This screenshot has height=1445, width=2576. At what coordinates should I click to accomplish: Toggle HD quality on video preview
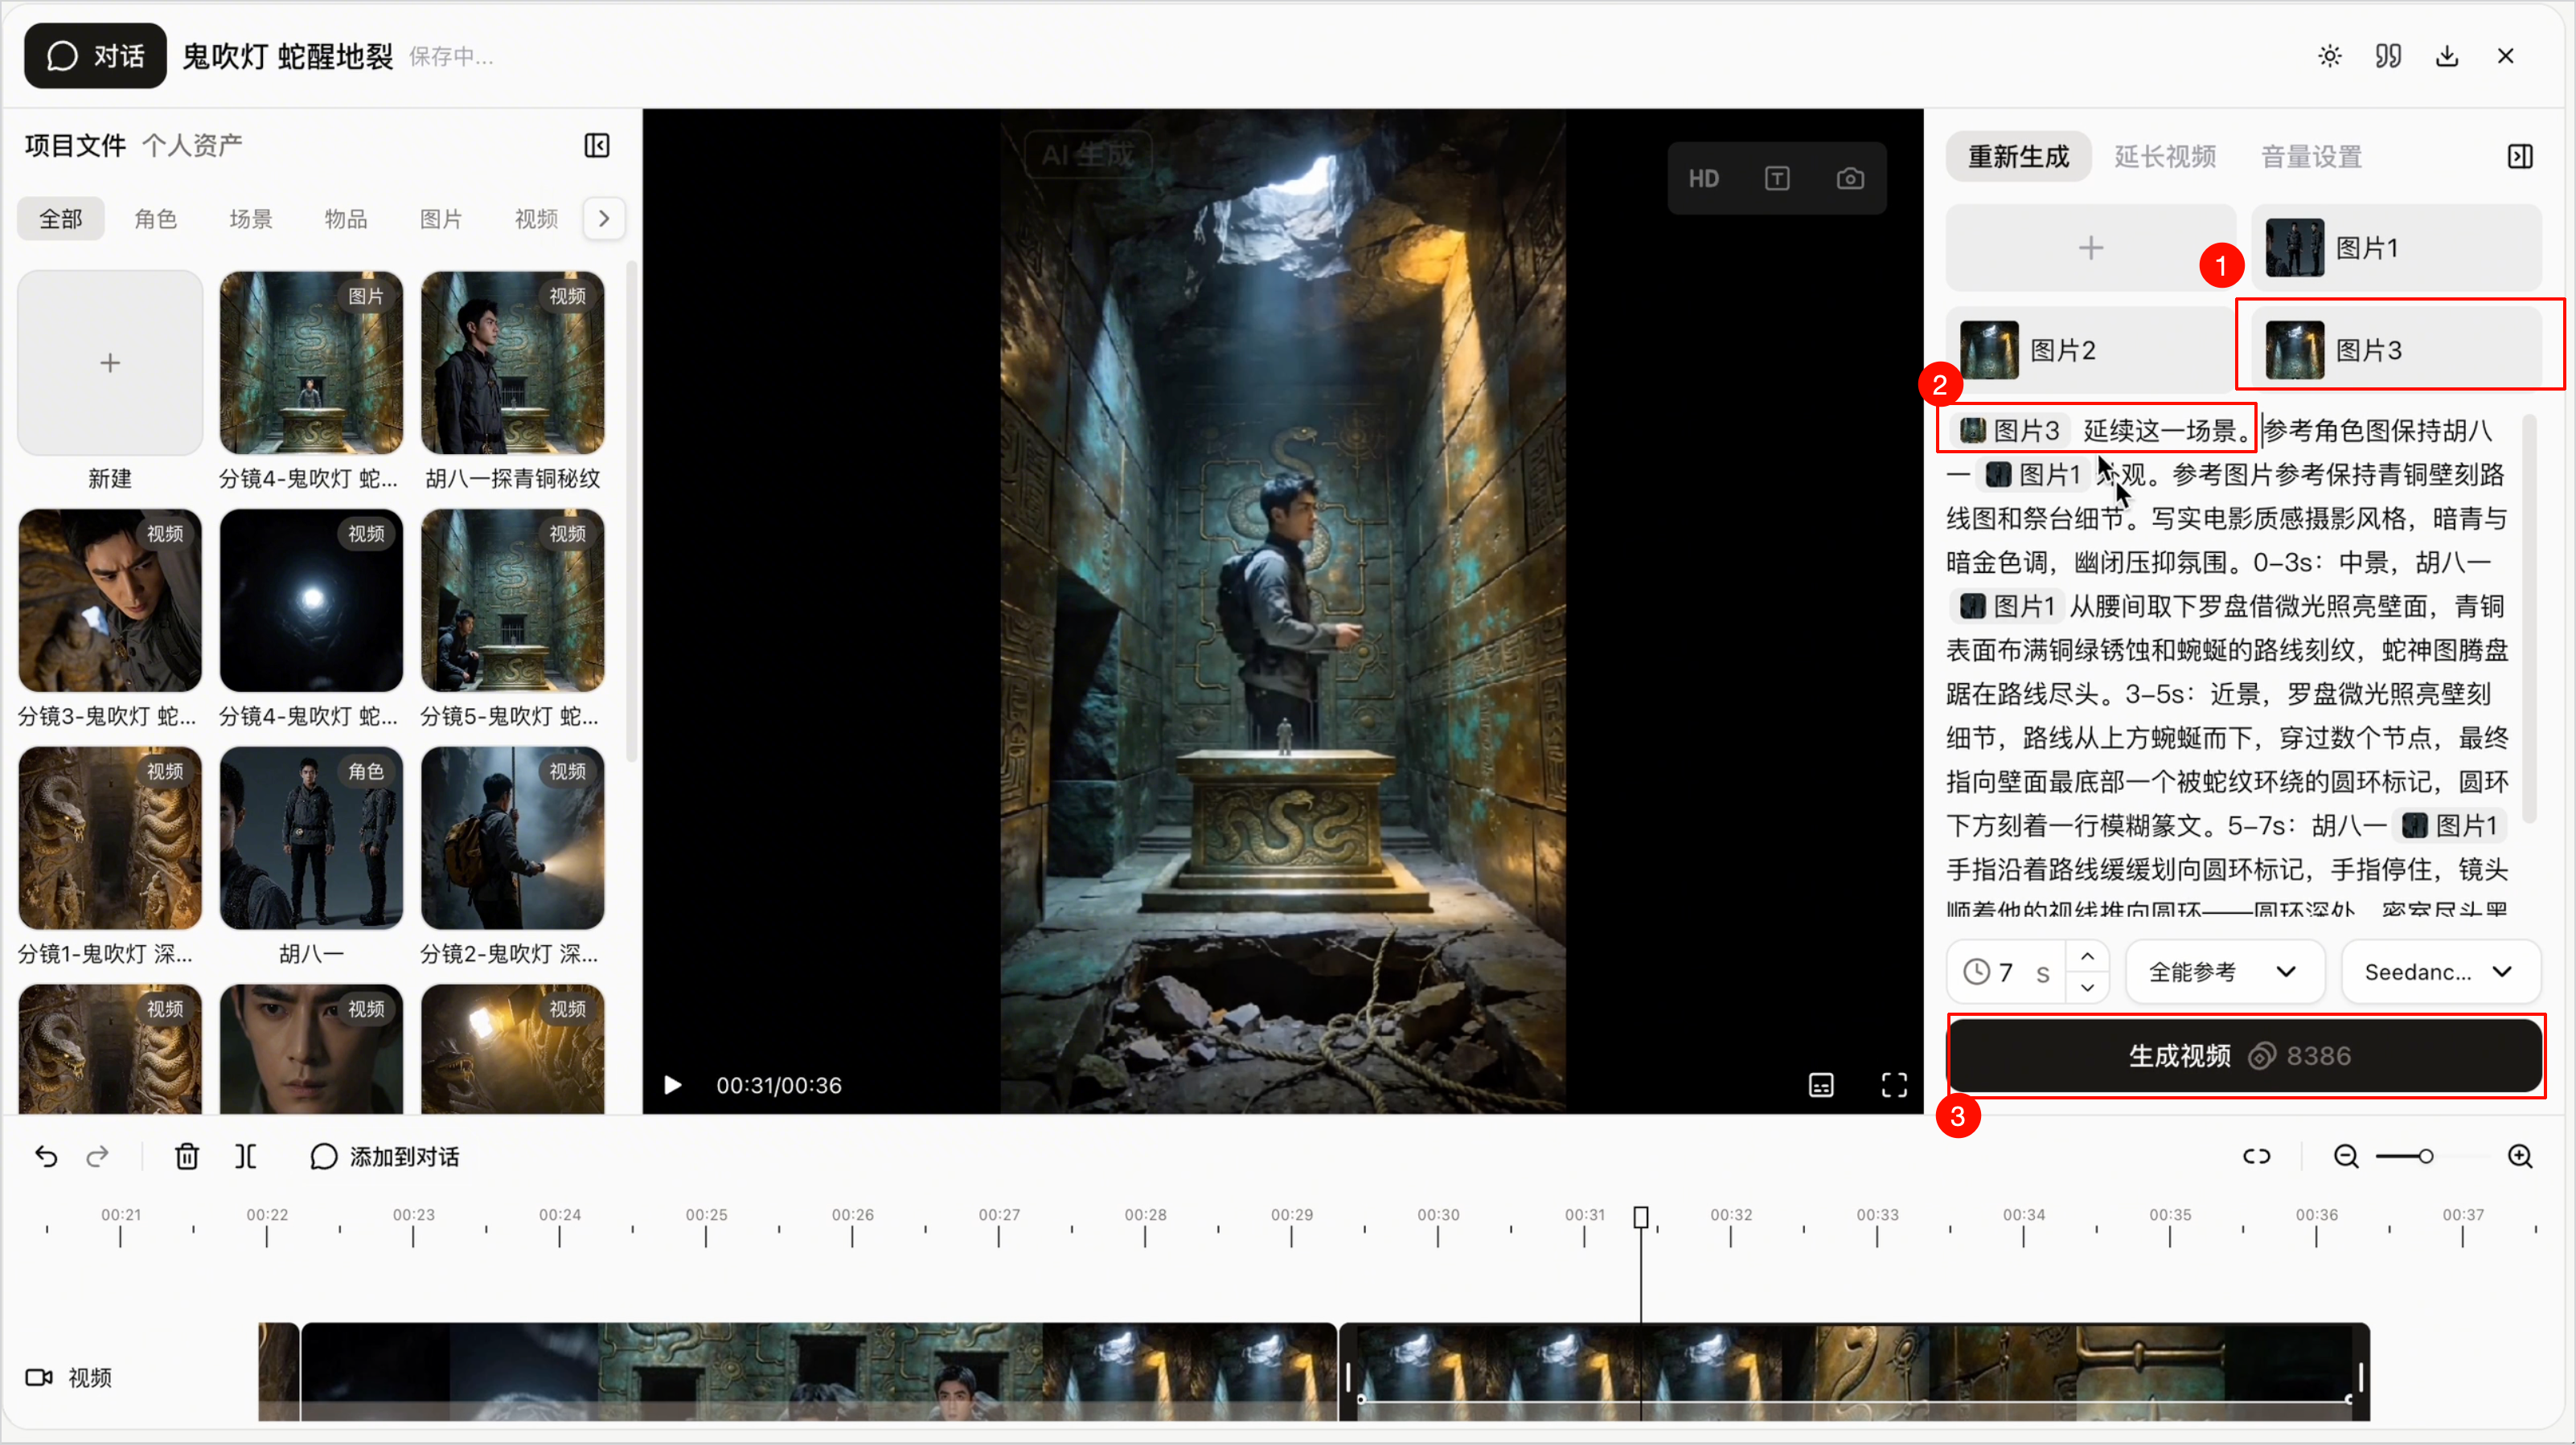coord(1704,179)
